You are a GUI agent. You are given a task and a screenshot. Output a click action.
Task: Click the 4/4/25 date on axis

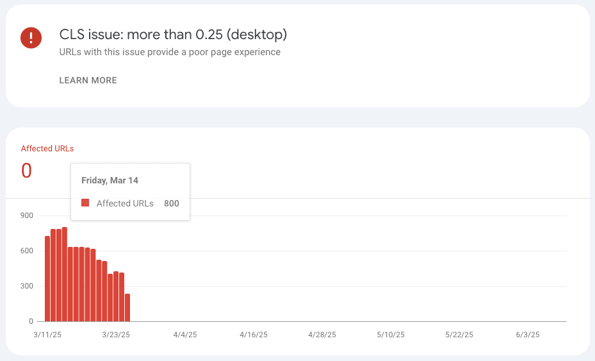coord(184,335)
